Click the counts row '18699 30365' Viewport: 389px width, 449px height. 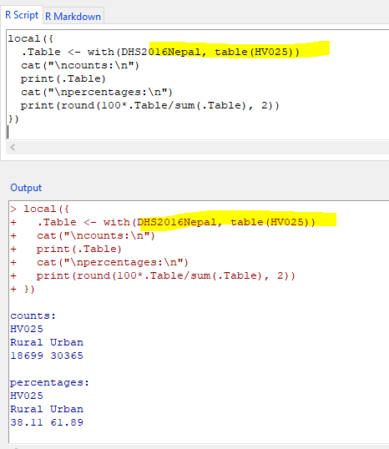47,356
